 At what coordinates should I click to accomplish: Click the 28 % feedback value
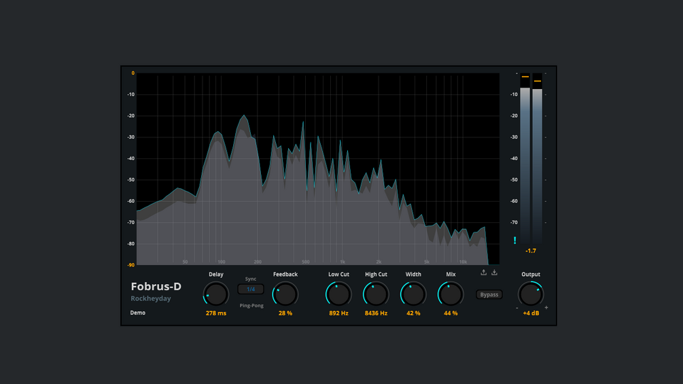285,313
